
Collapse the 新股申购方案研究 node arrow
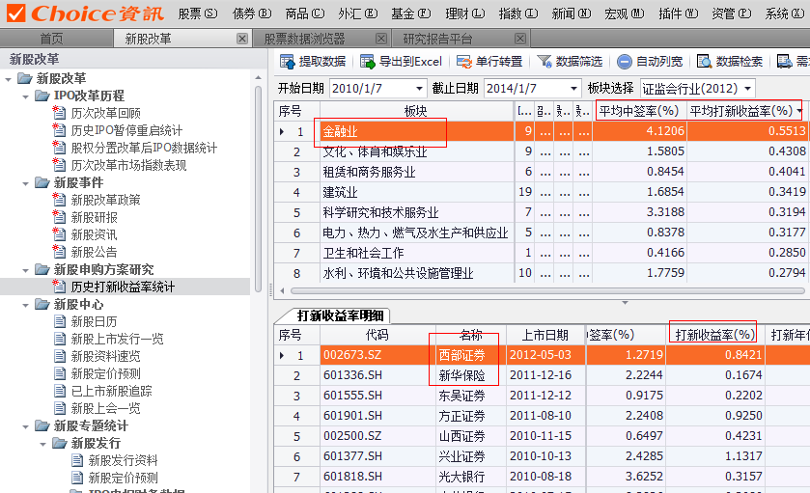(x=25, y=270)
